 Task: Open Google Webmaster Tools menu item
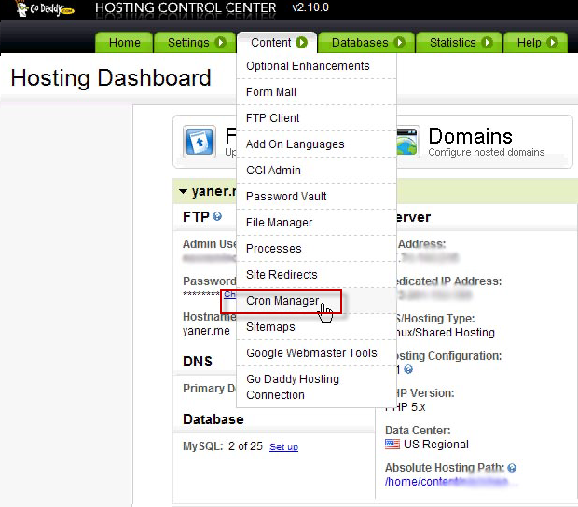click(311, 353)
